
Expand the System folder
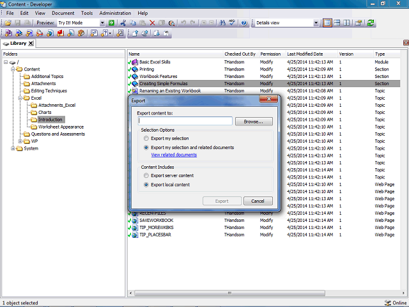(13, 148)
